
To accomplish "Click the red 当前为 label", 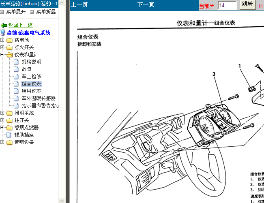I will (x=207, y=6).
